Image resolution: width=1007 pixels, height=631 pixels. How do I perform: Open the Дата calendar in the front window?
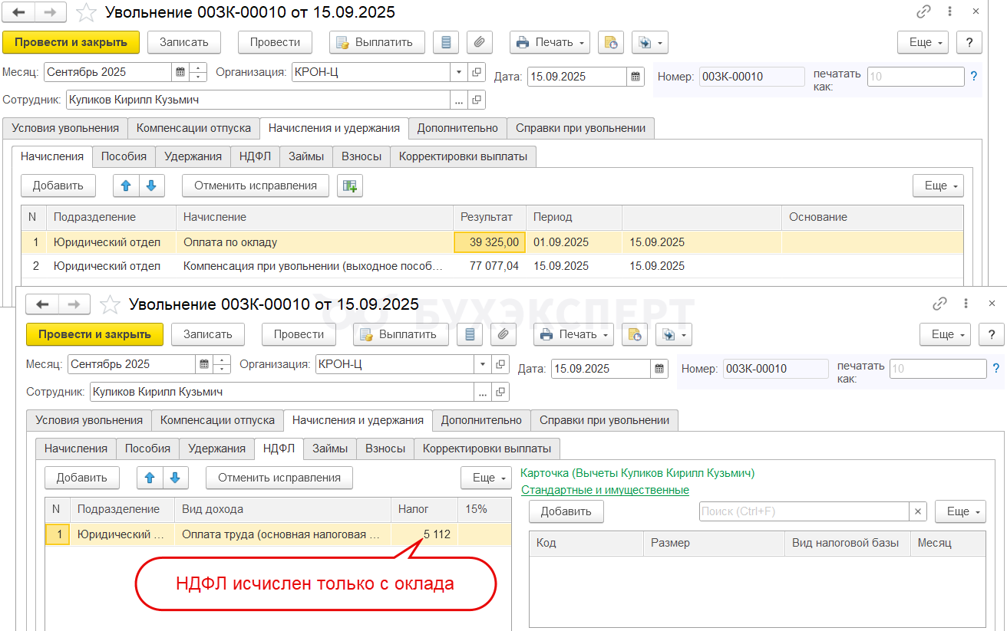tap(659, 369)
